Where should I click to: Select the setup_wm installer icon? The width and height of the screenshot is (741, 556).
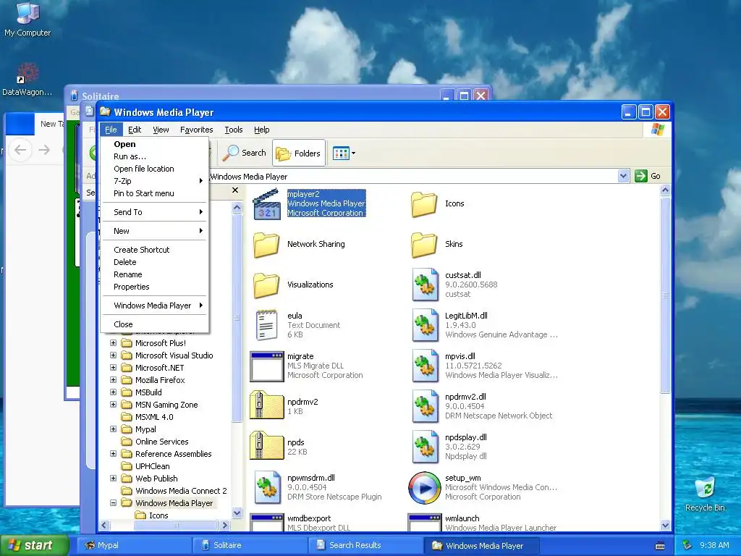[424, 488]
